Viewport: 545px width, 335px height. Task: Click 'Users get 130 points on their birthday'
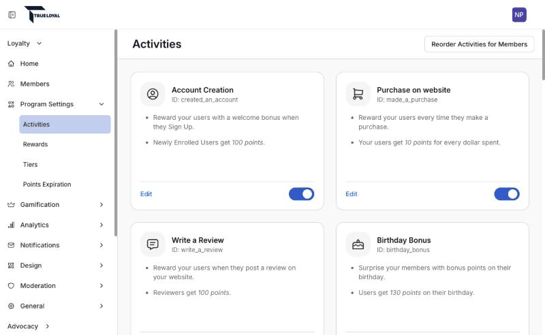416,293
